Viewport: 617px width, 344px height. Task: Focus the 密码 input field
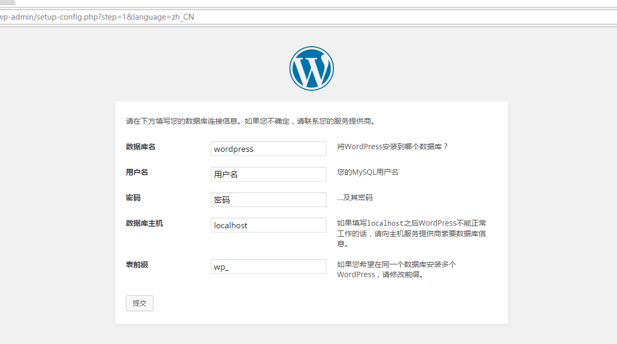click(x=268, y=200)
